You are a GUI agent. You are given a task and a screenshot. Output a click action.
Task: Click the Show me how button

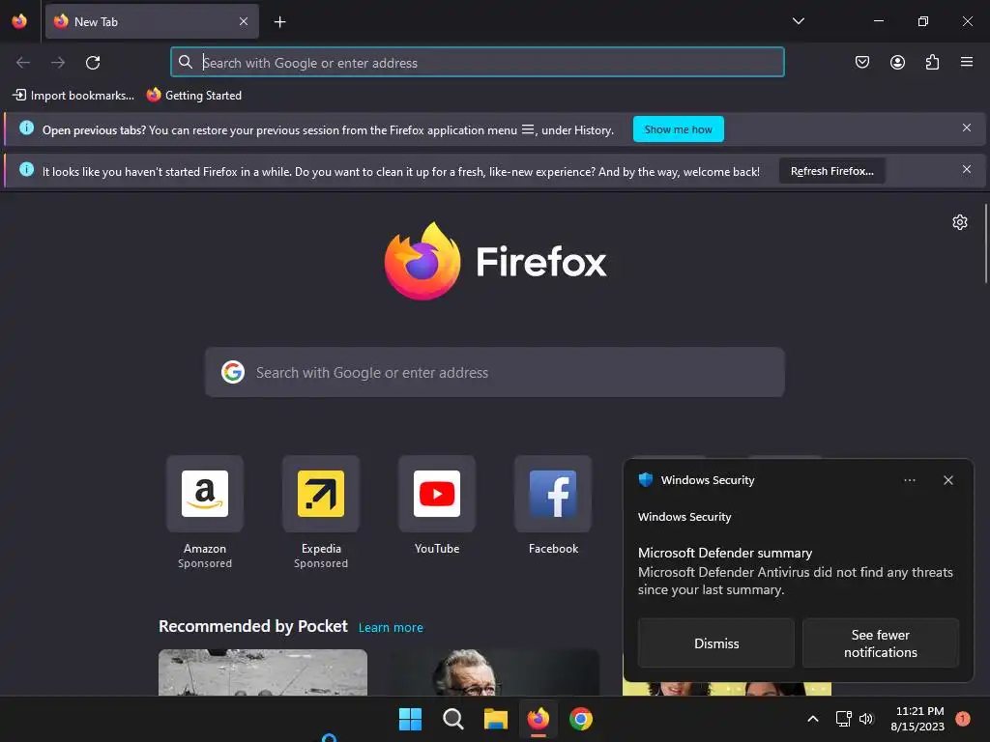point(678,129)
